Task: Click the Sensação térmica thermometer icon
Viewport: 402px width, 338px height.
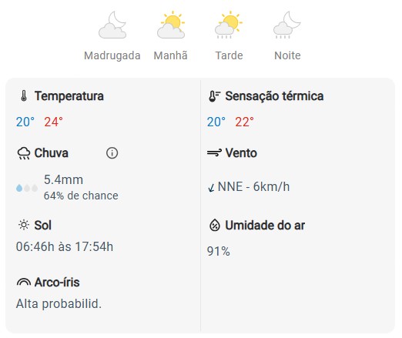Action: (x=214, y=96)
